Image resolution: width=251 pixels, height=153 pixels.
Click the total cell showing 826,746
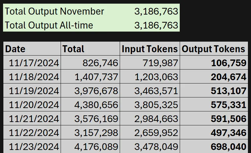click(x=90, y=63)
